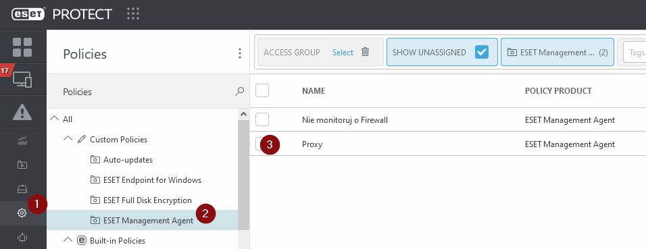The image size is (646, 249).
Task: Select ESET Full Disk Encryption tree item
Action: tap(147, 200)
